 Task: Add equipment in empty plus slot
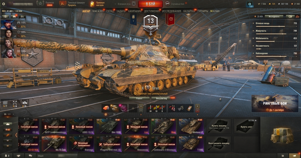(133, 108)
